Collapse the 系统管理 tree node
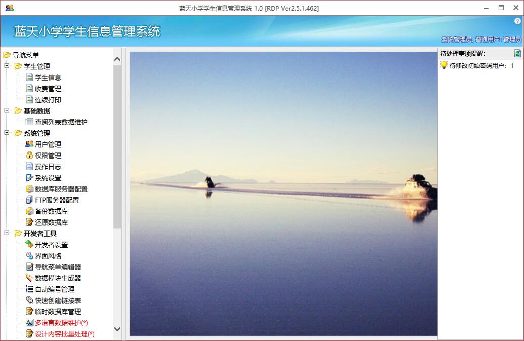The image size is (524, 341). 7,133
